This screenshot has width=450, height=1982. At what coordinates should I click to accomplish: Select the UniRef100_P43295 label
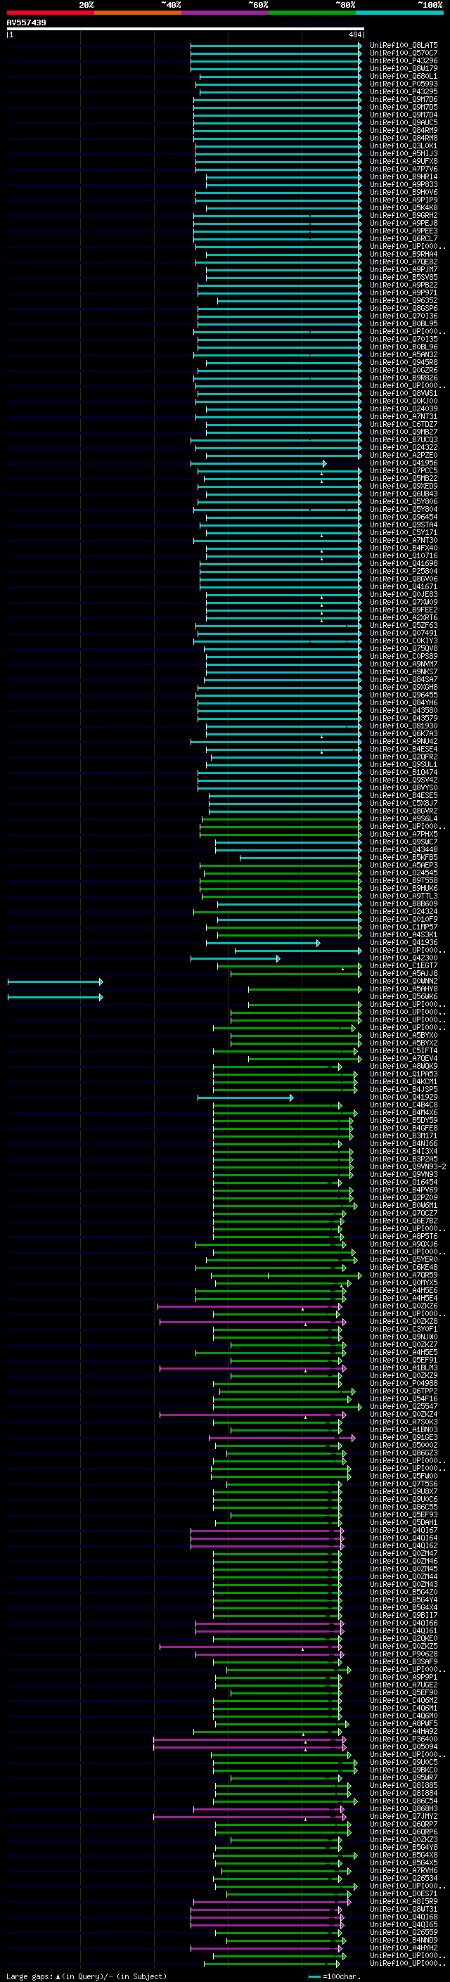coord(404,91)
